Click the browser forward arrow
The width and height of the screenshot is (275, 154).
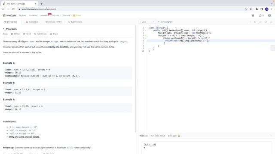[x=8, y=9]
